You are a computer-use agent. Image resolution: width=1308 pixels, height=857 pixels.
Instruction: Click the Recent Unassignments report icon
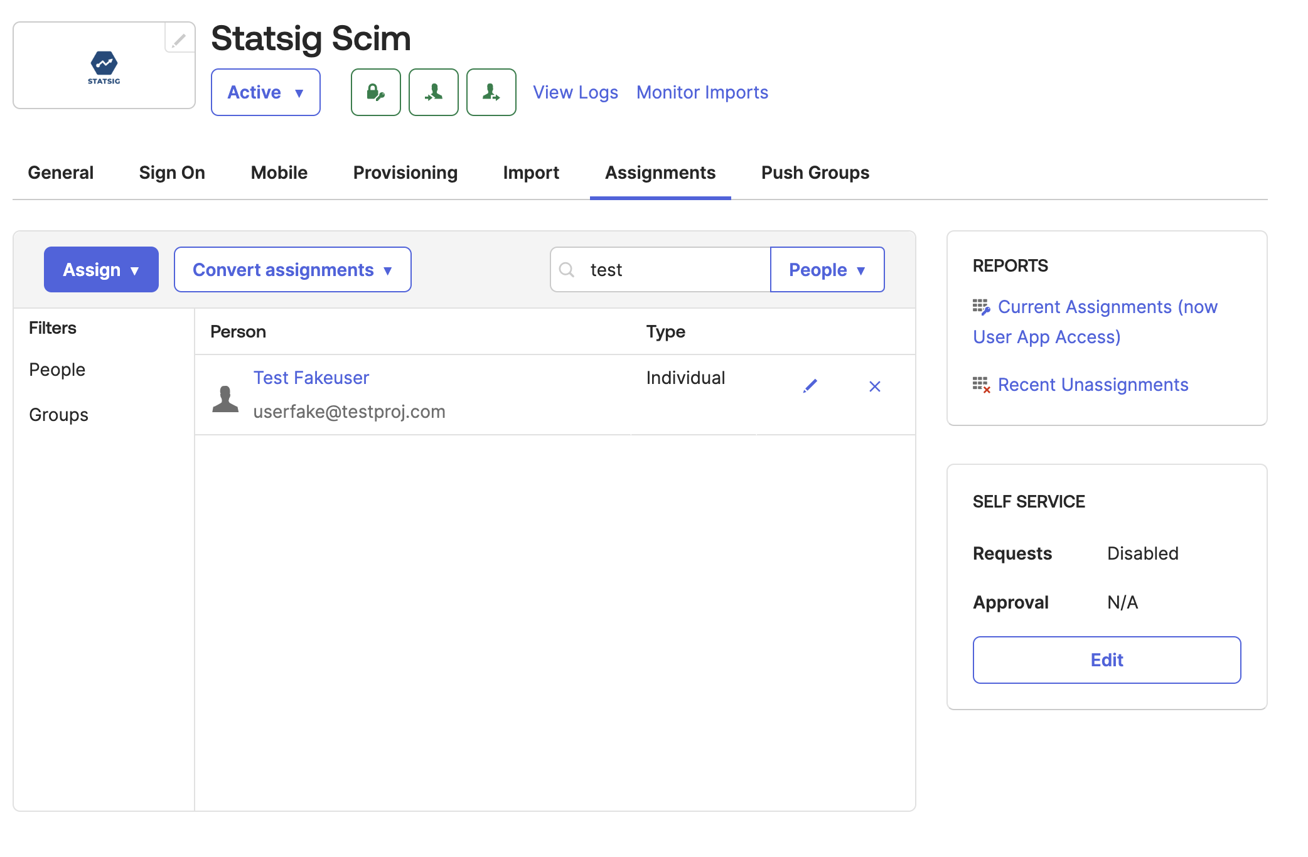[x=981, y=385]
